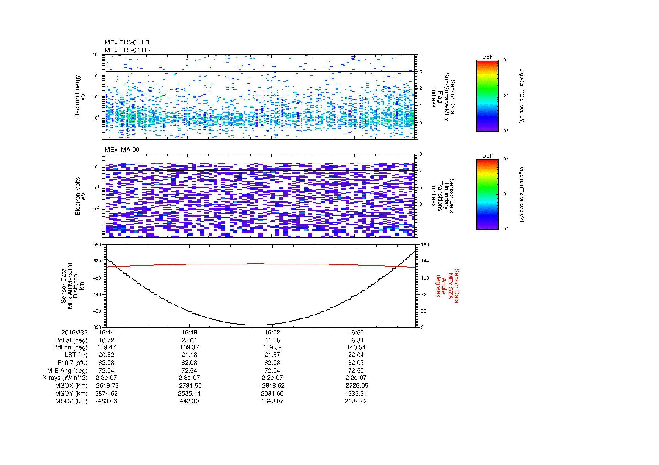The width and height of the screenshot is (659, 465).
Task: Click the altitude curve minimum near 16:51
Action: tap(256, 325)
